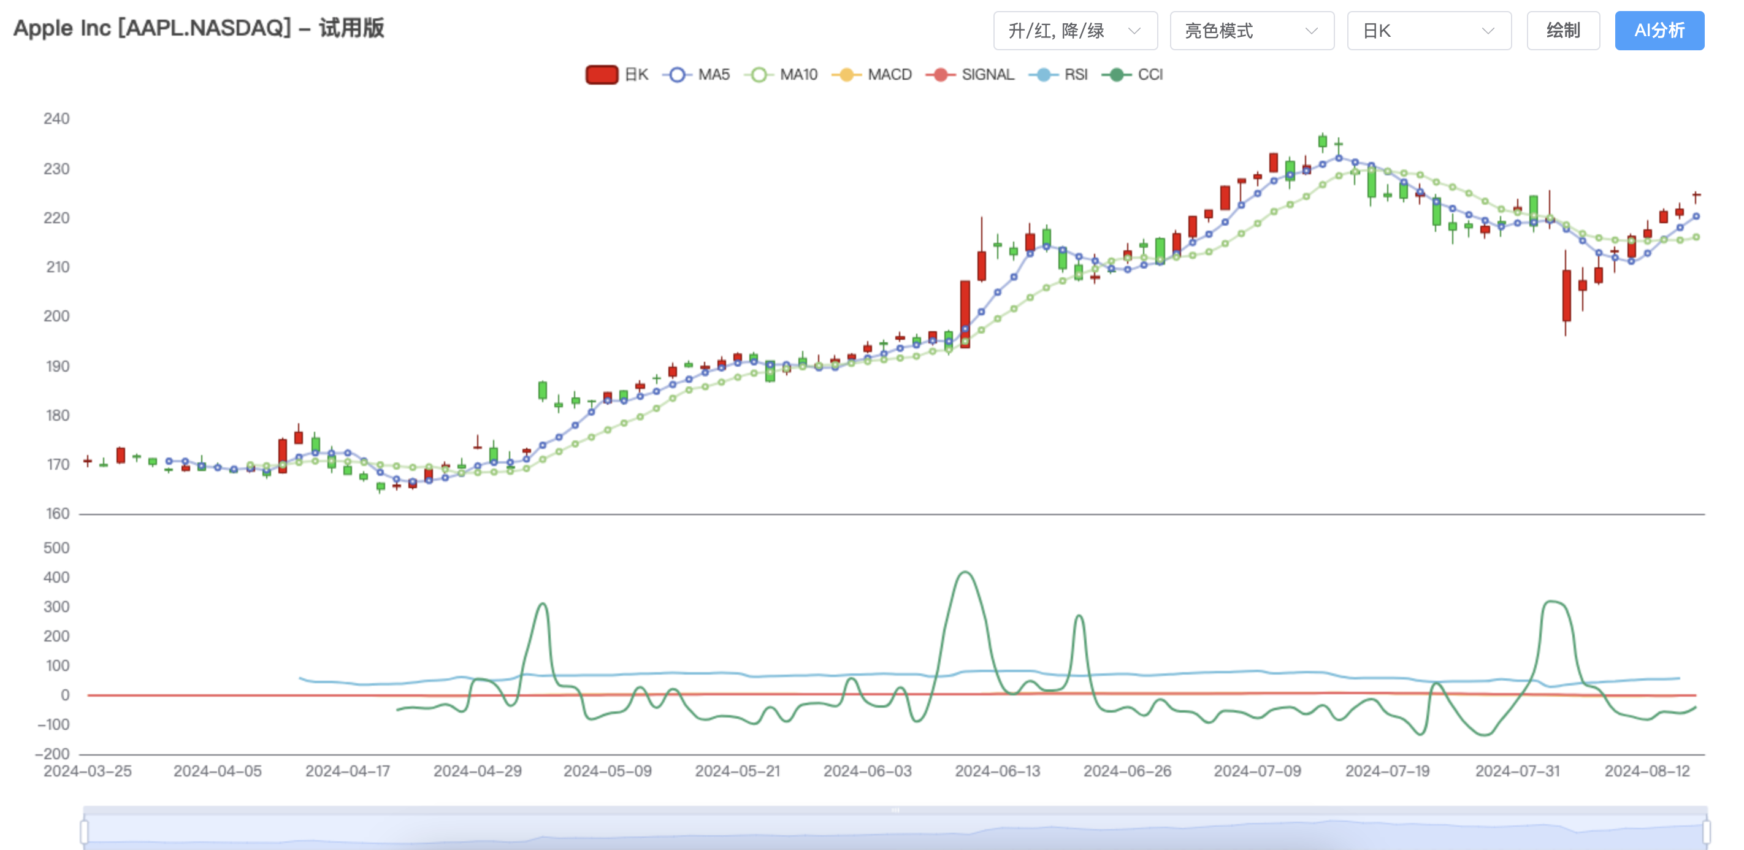Toggle the SIGNAL legend marker
The image size is (1744, 850).
(x=941, y=74)
